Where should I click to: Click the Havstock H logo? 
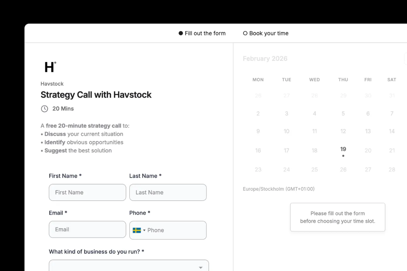[50, 67]
